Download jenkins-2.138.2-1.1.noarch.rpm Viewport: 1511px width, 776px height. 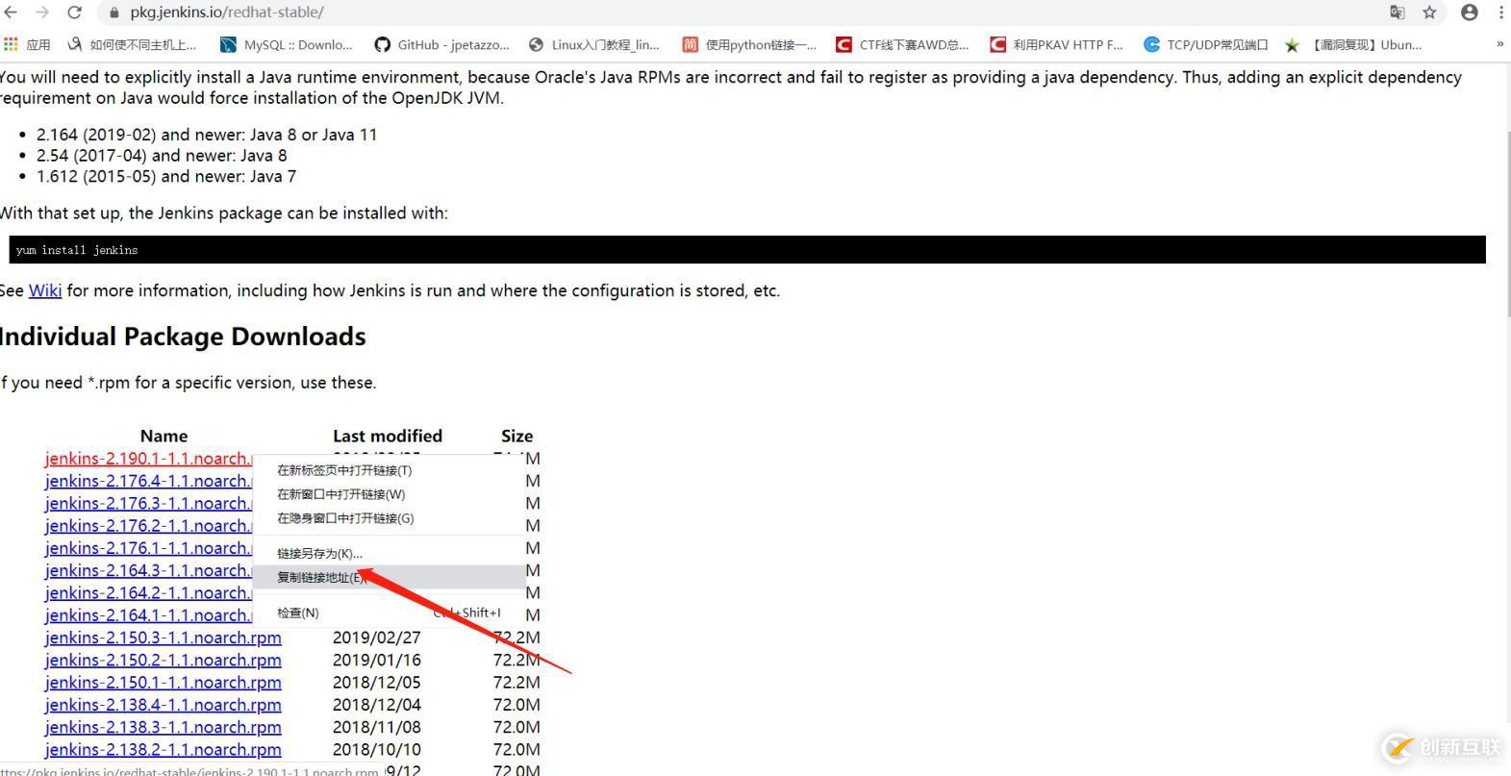[164, 750]
